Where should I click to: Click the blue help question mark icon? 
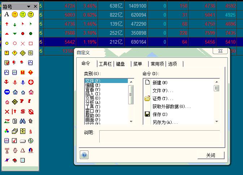[x=84, y=155]
